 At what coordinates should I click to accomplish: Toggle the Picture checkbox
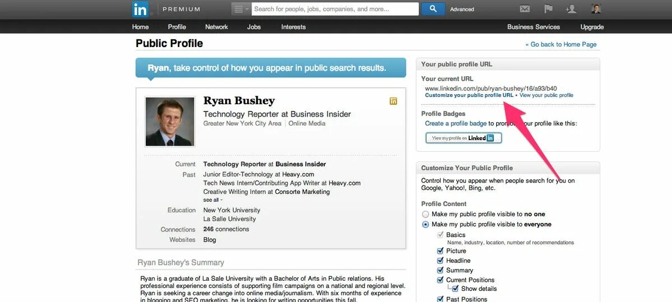click(x=440, y=251)
